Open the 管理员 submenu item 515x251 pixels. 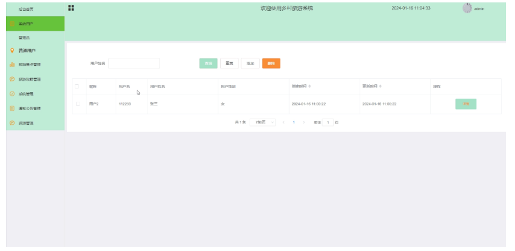pyautogui.click(x=35, y=38)
